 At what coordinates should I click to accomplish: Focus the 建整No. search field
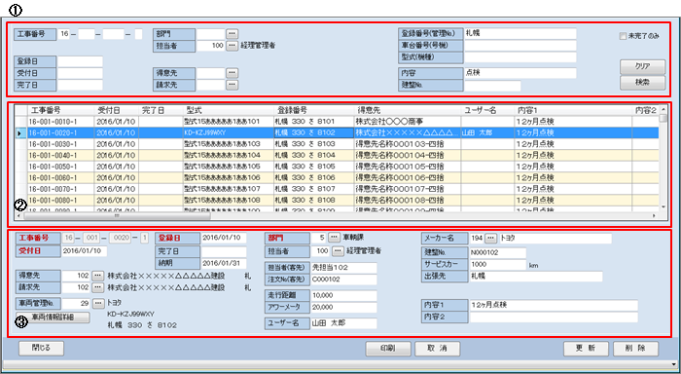pyautogui.click(x=492, y=86)
